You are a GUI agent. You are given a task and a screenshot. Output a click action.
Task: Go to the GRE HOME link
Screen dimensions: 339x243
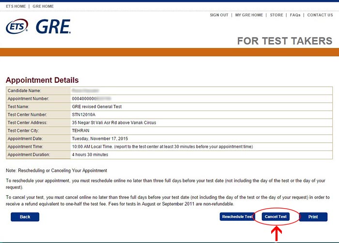tap(43, 6)
